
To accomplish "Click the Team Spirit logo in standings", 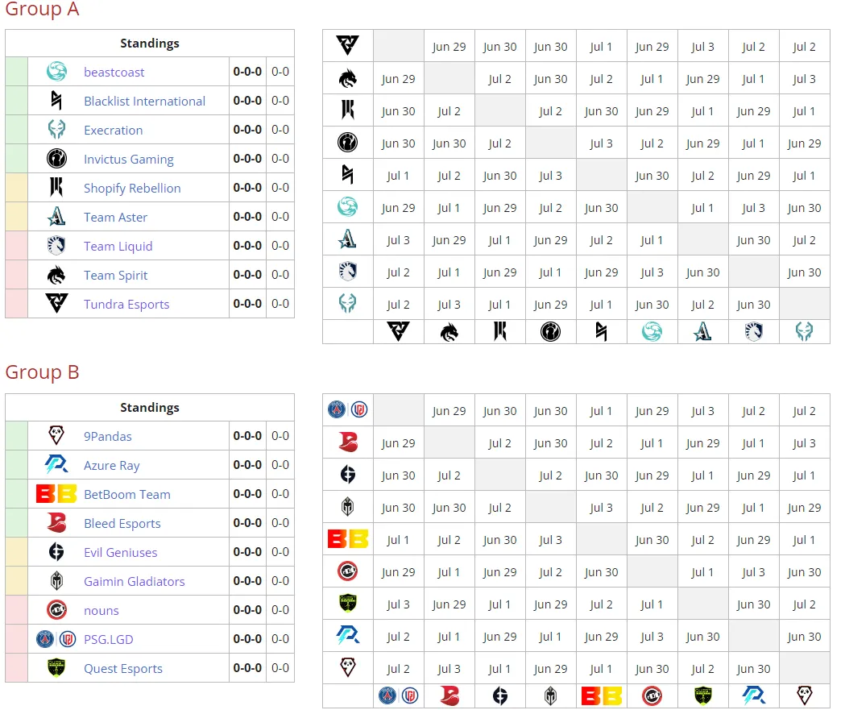I will 56,275.
